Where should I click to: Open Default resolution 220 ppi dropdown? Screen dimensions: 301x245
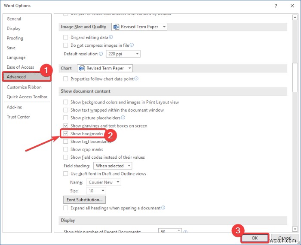pos(123,54)
